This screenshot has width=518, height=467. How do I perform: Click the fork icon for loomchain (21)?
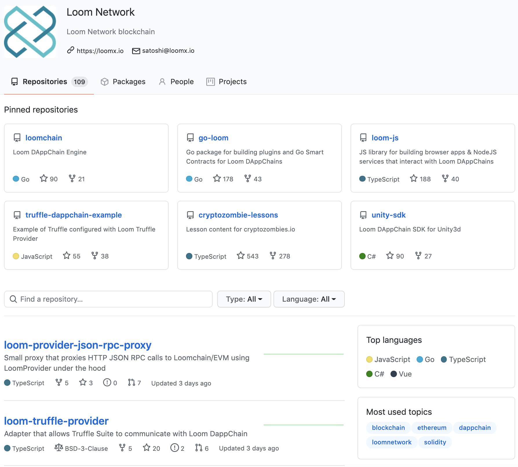tap(72, 178)
